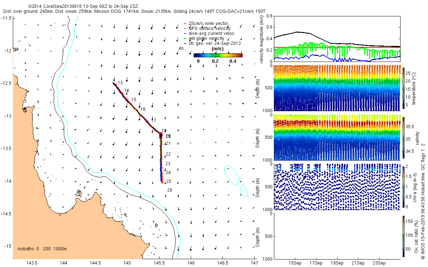Click day label 14 on glider track

point(127,90)
